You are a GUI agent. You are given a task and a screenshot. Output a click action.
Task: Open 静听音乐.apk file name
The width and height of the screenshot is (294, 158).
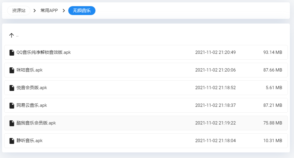pos(30,141)
